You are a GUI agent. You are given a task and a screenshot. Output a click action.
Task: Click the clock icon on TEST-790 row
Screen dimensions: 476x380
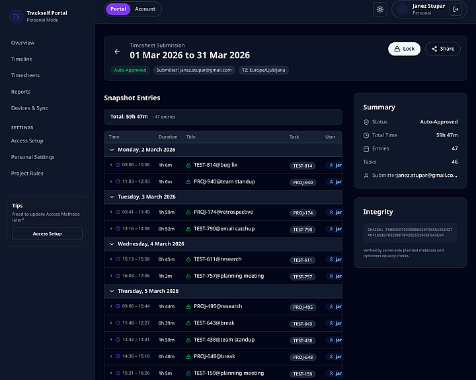(118, 229)
